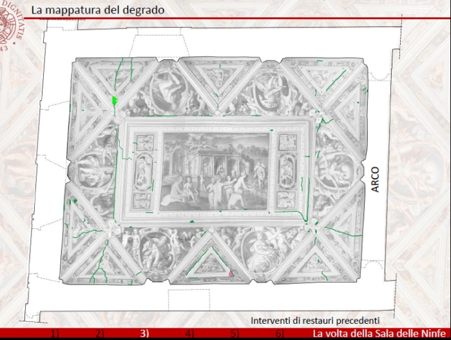This screenshot has width=451, height=340.
Task: Click the 'Interventi di restauri precedenti' caption
Action: point(315,320)
